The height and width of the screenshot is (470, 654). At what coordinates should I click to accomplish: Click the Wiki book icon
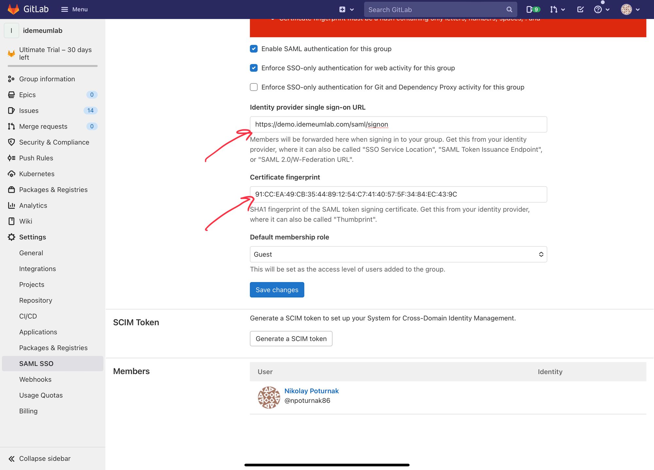pyautogui.click(x=11, y=221)
